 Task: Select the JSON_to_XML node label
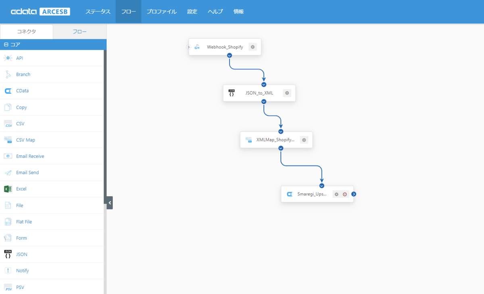(259, 93)
